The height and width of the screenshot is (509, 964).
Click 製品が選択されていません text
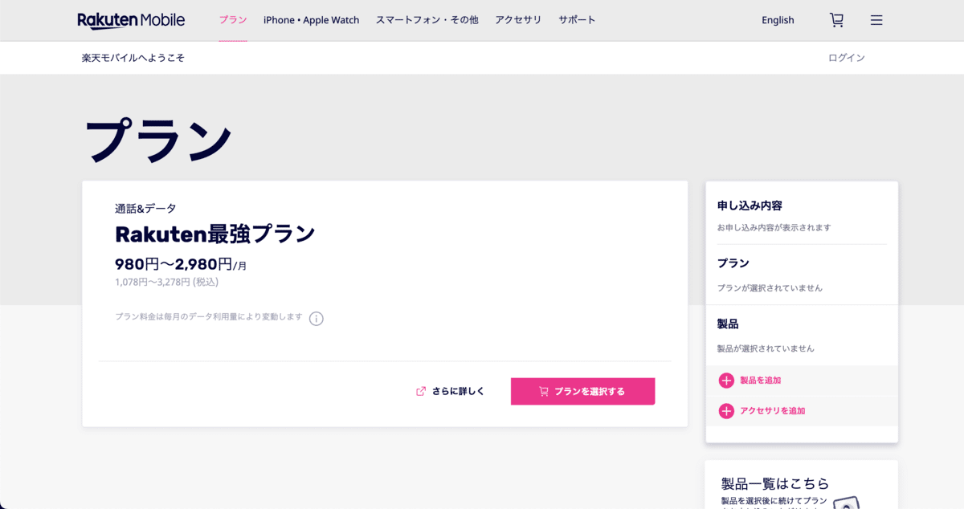(766, 348)
